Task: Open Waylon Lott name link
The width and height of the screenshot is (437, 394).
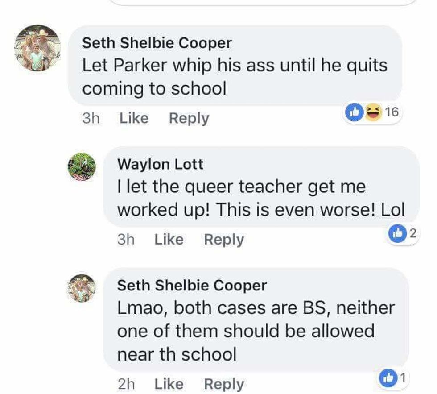Action: (x=160, y=164)
